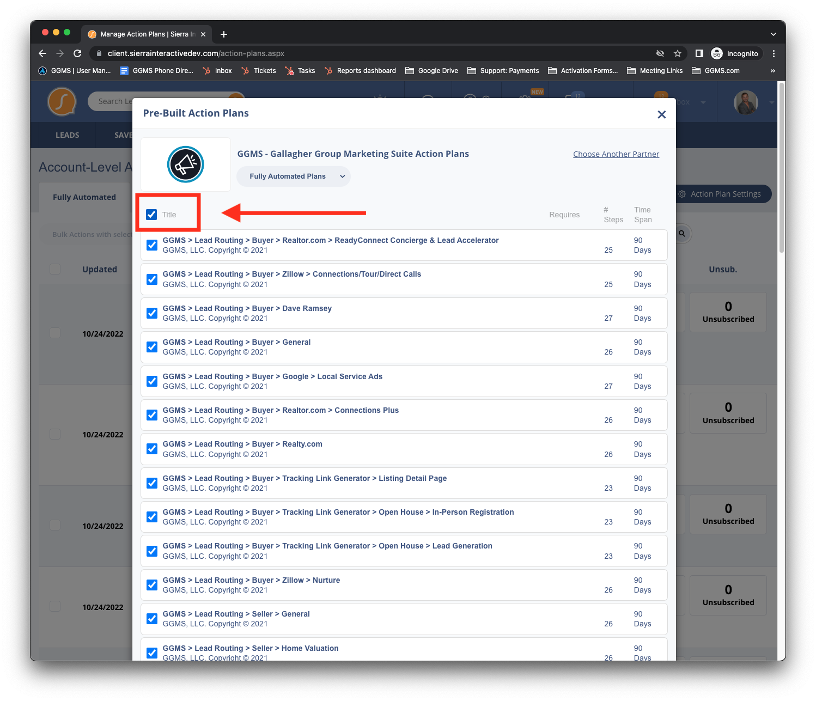Open Support: Payments bookmark folder
This screenshot has width=816, height=701.
(503, 71)
